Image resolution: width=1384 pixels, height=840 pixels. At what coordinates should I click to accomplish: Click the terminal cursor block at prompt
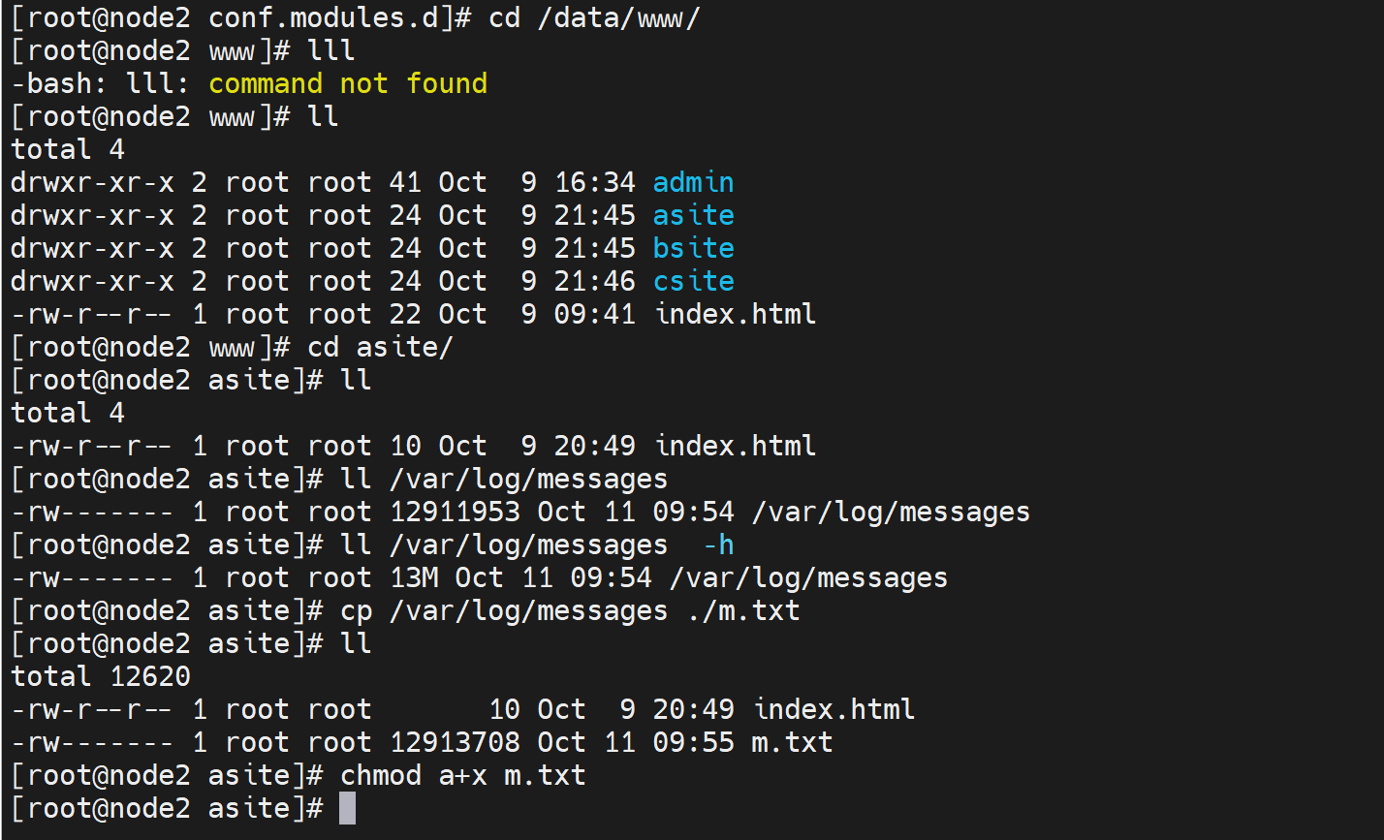[x=347, y=808]
